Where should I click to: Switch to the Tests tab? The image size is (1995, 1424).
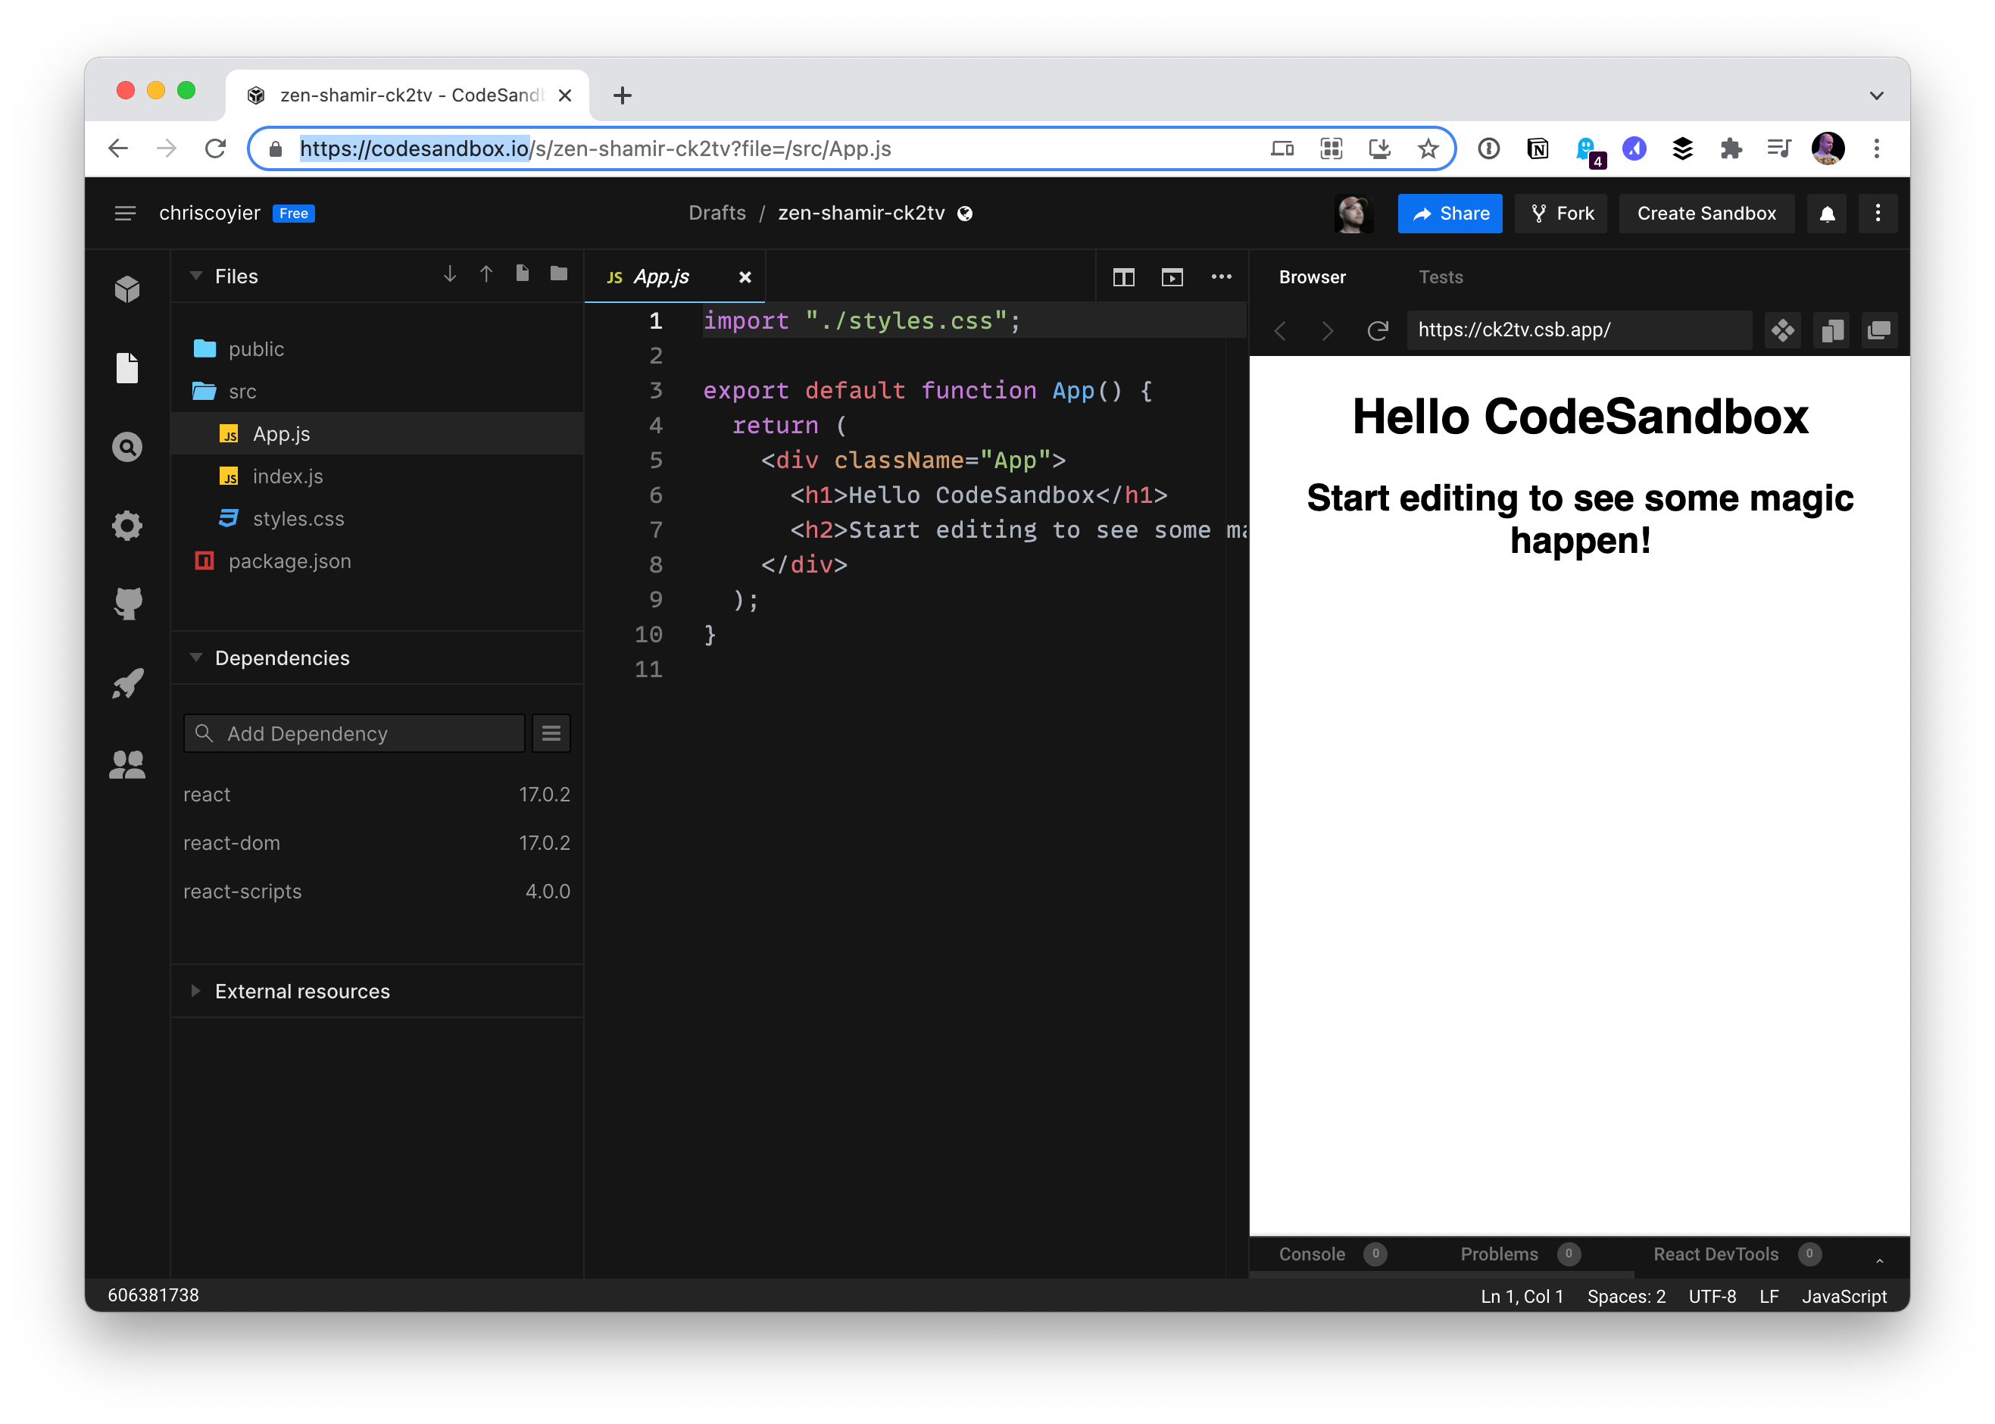[x=1440, y=277]
